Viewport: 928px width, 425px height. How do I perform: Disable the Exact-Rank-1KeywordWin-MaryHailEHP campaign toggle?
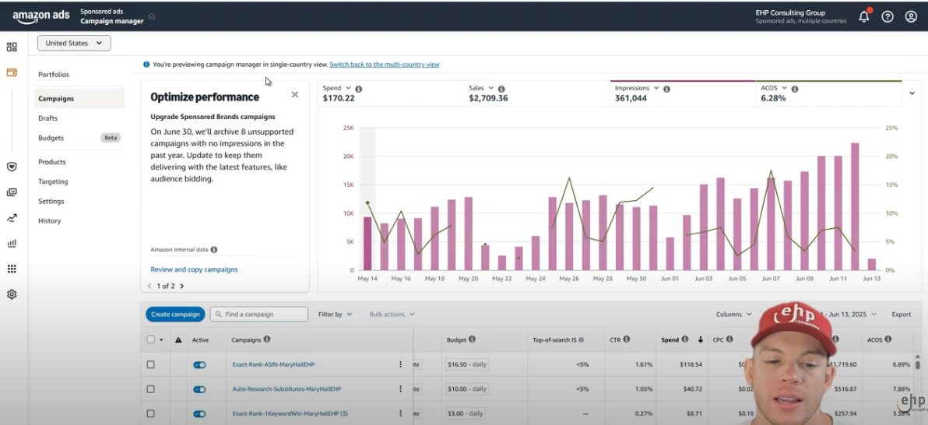coord(199,414)
